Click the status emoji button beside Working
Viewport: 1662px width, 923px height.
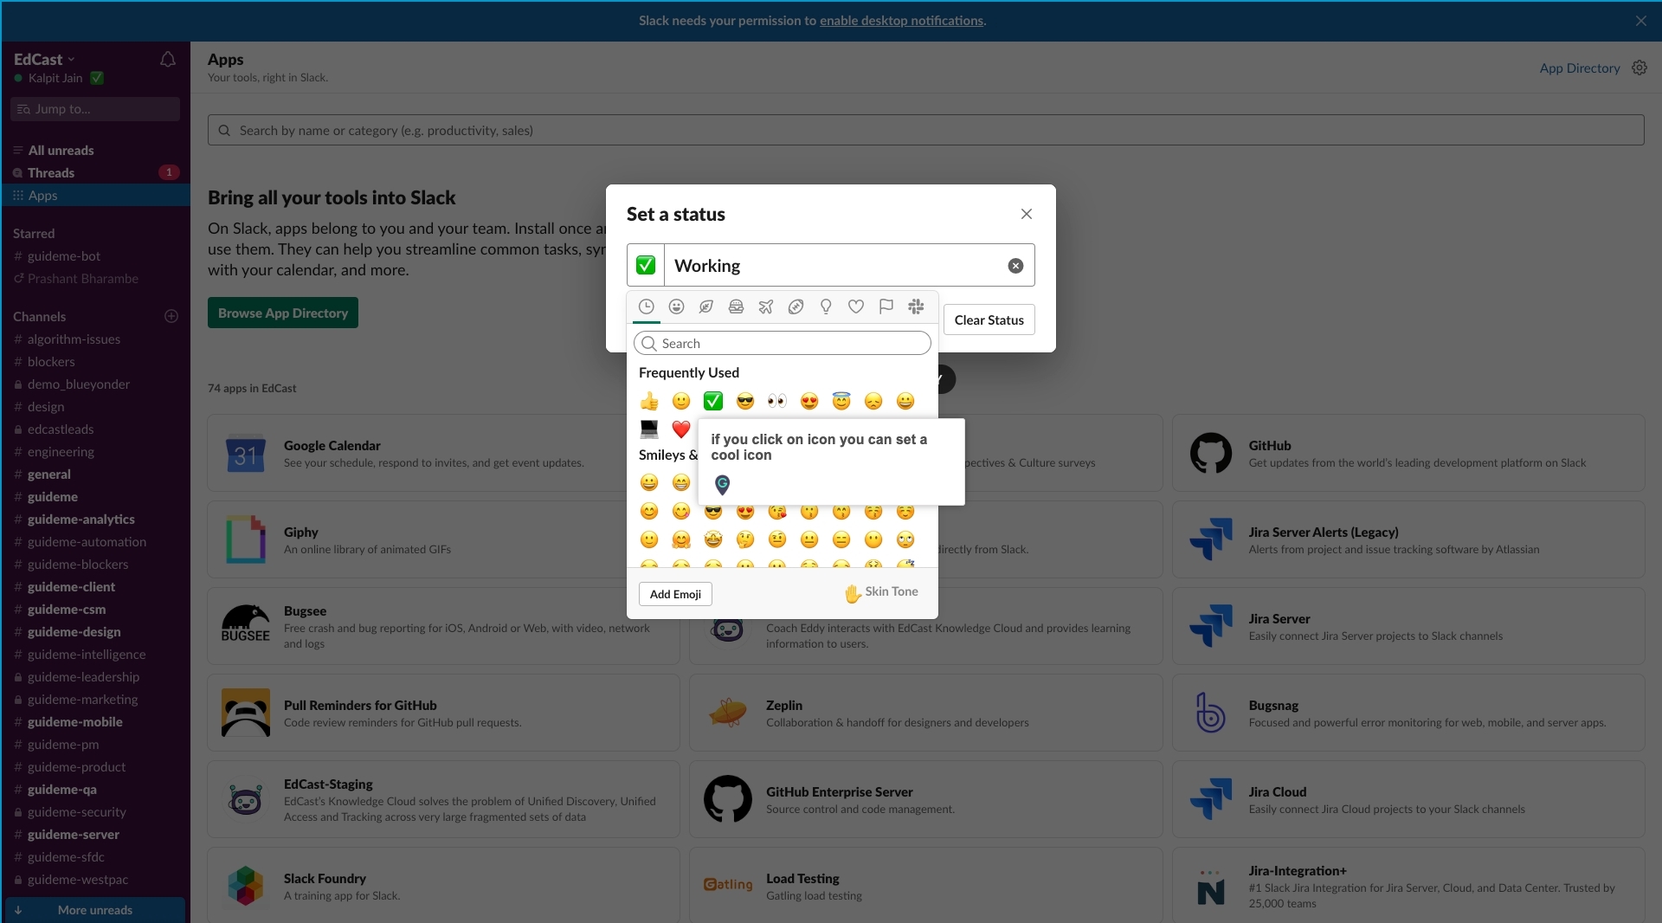[x=646, y=265]
